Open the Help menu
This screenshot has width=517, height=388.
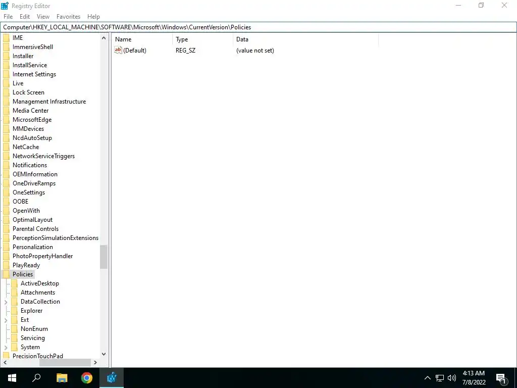[x=93, y=17]
